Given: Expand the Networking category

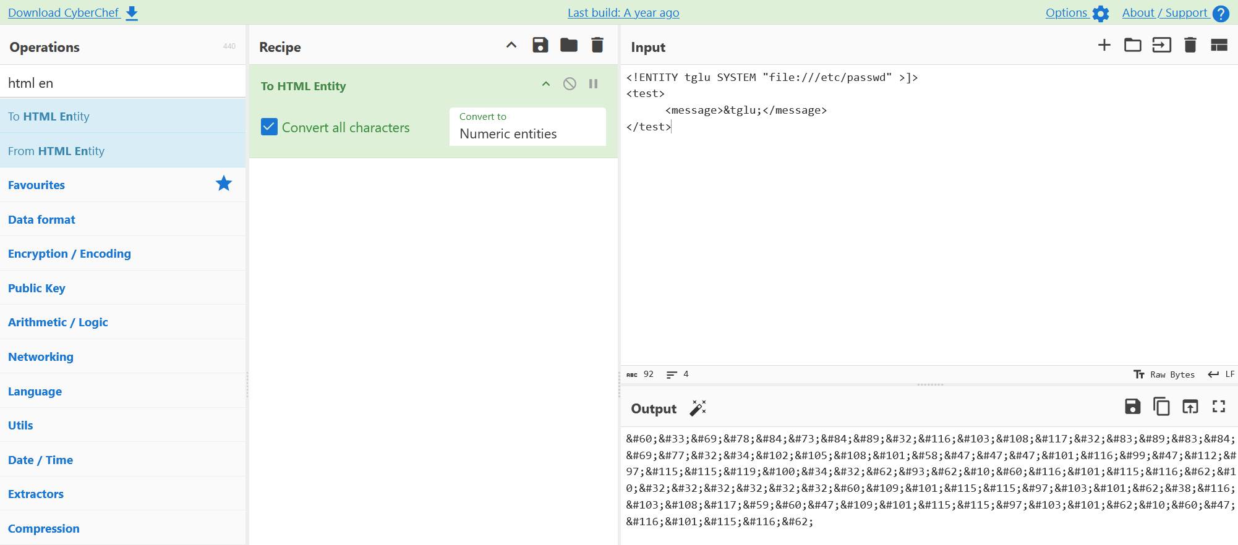Looking at the screenshot, I should (123, 357).
